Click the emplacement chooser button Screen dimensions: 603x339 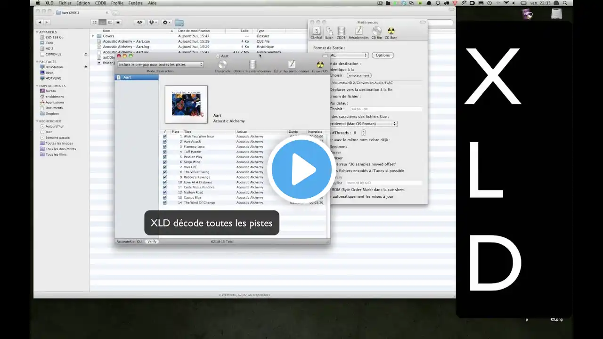coord(359,75)
